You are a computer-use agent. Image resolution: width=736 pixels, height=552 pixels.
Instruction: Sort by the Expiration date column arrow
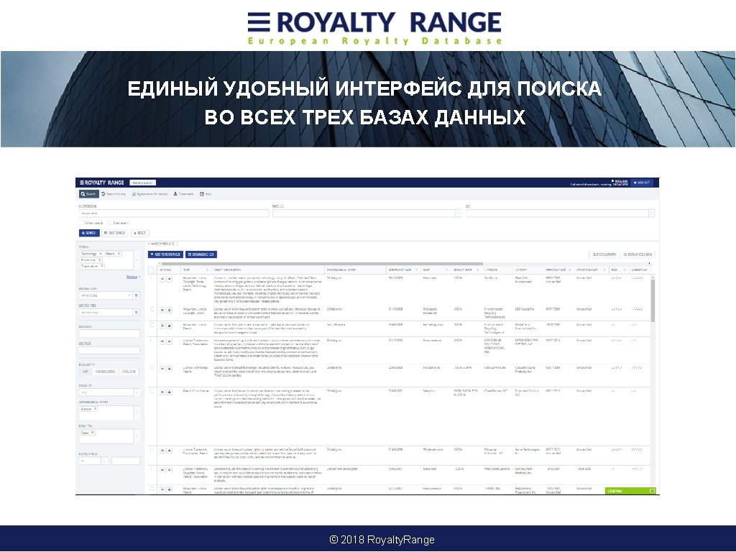click(605, 270)
